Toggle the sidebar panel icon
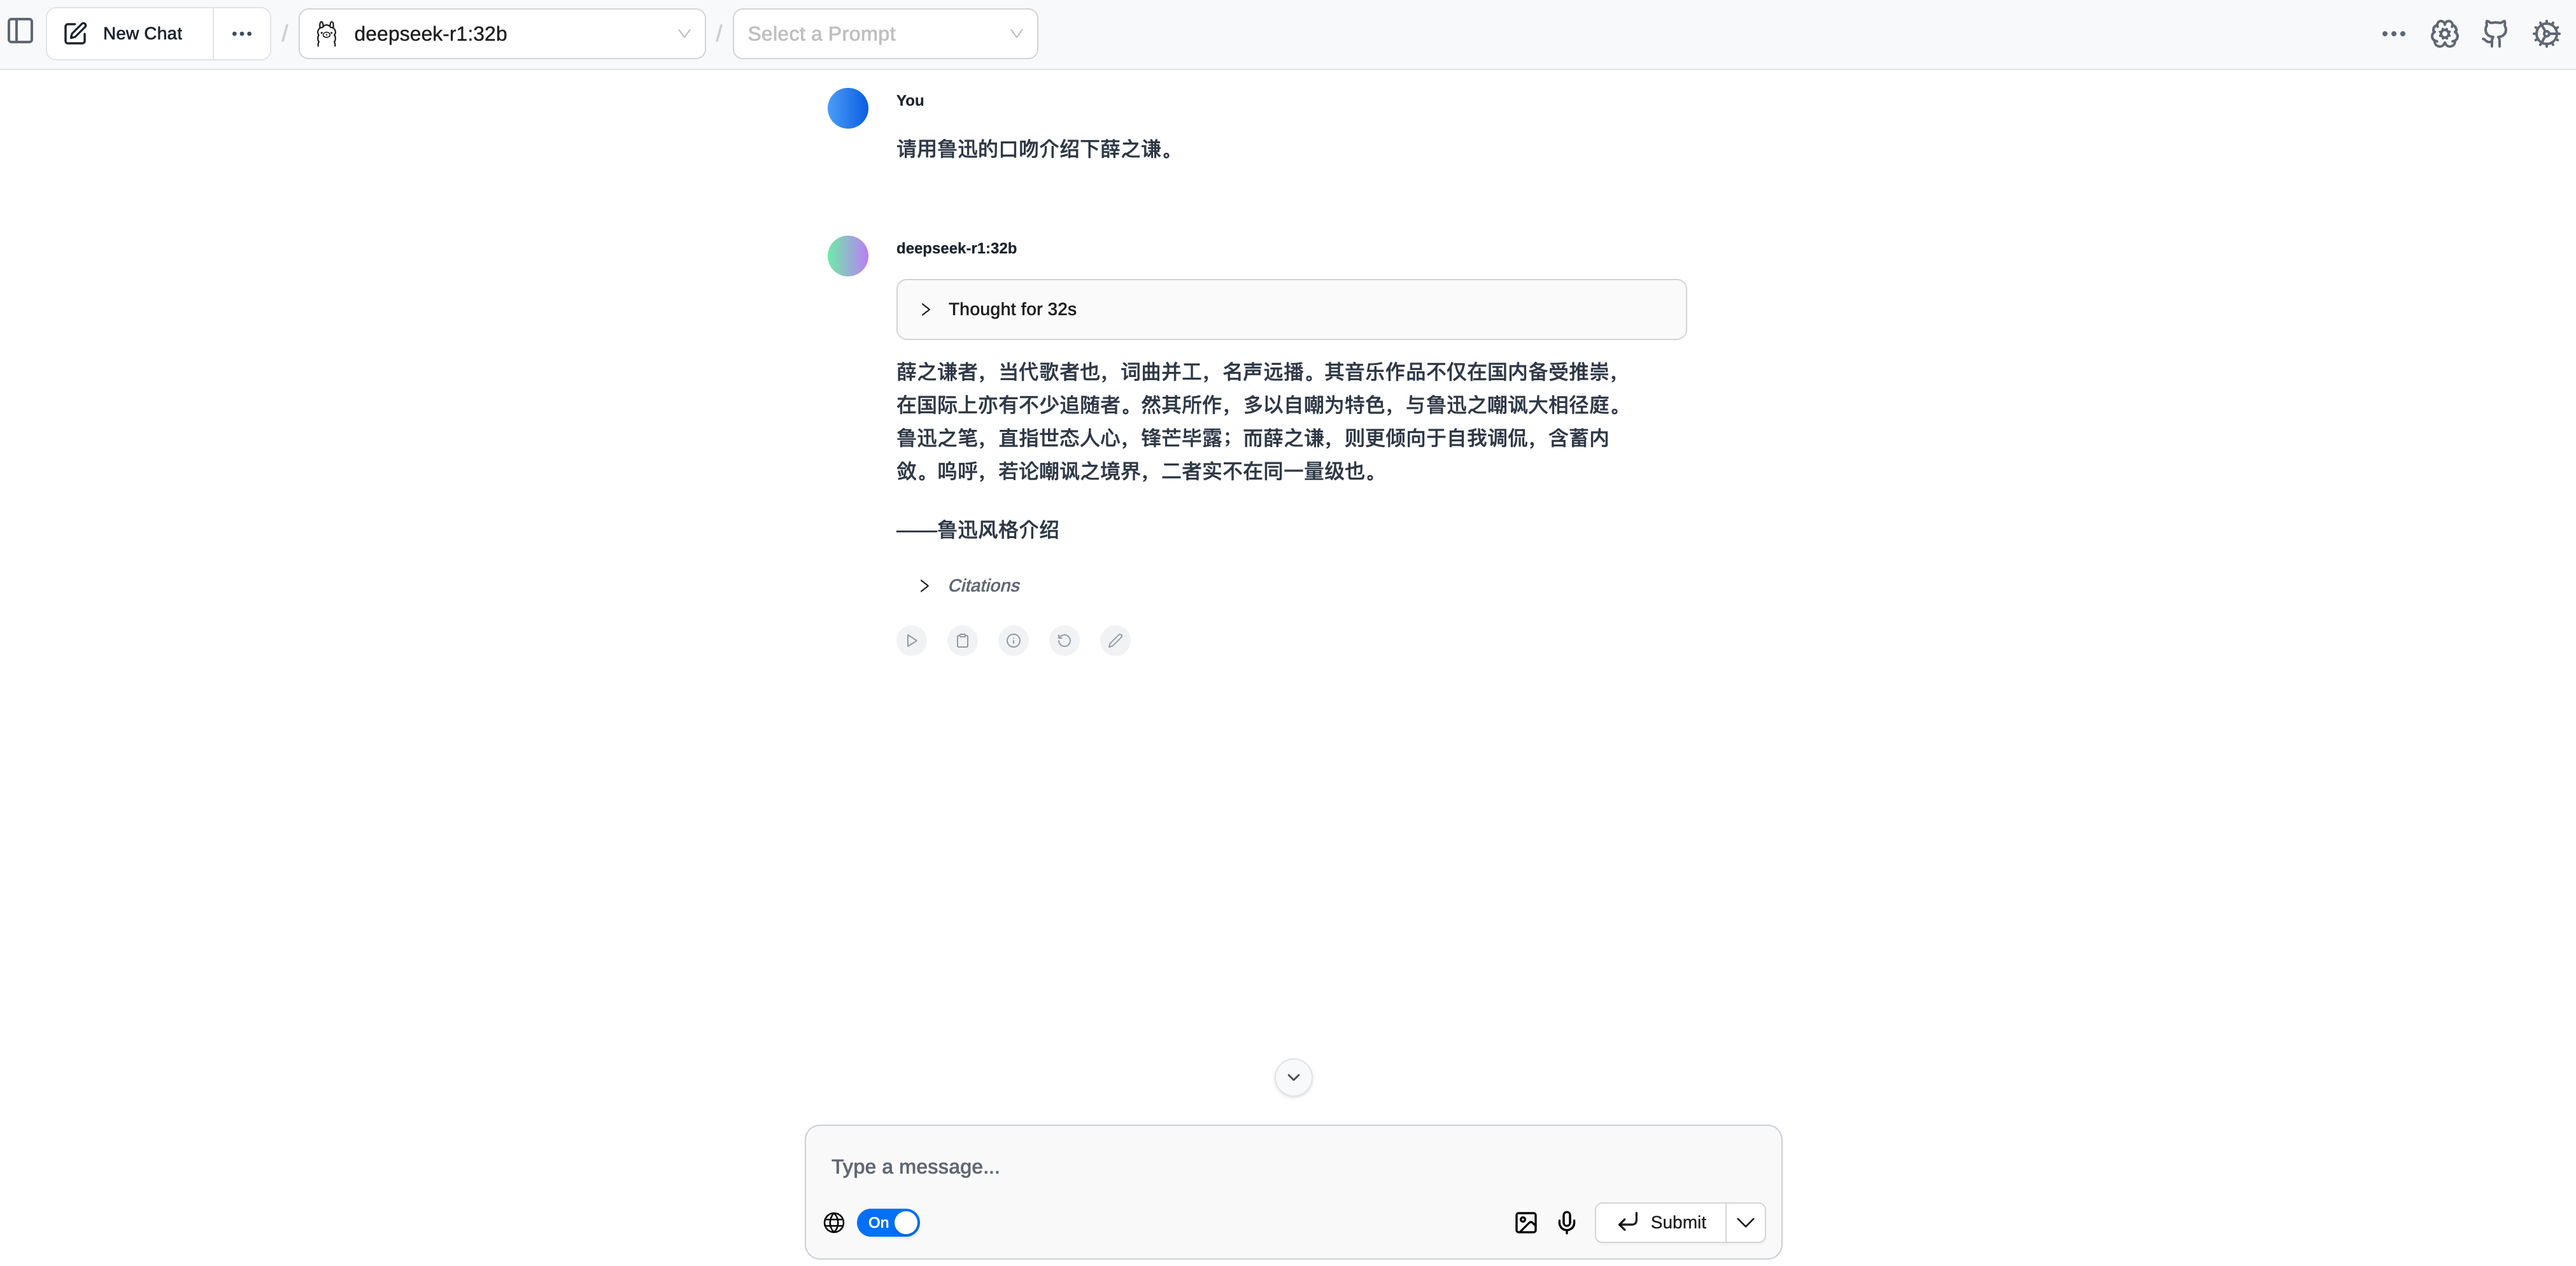 point(20,32)
